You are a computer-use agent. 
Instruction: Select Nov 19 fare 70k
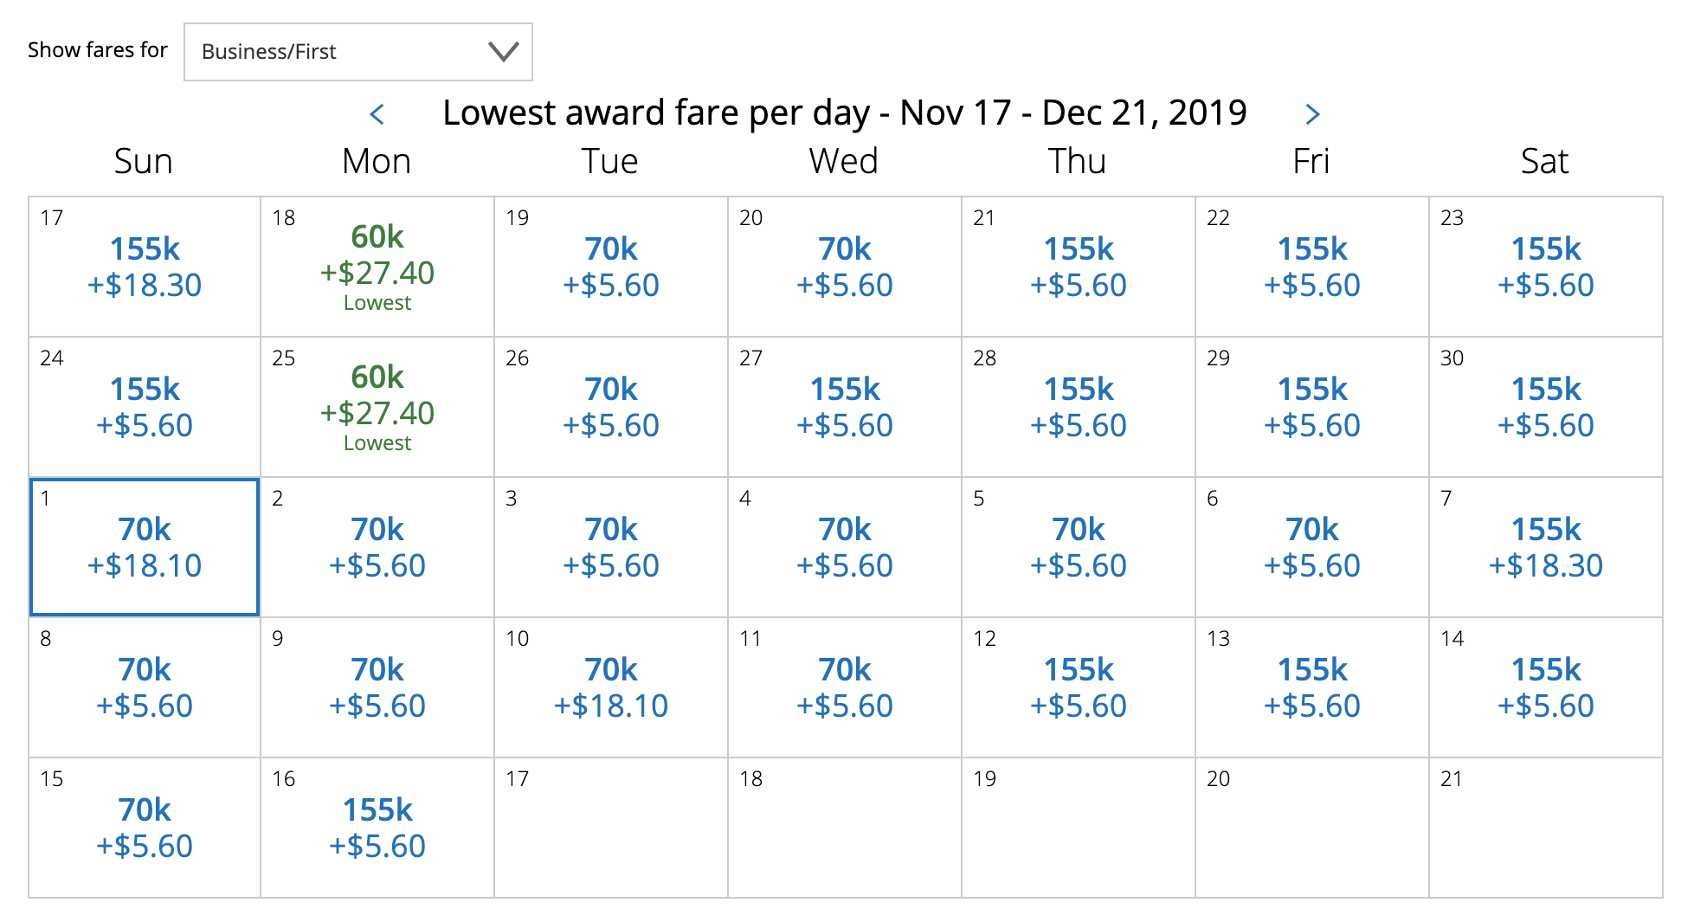click(611, 267)
